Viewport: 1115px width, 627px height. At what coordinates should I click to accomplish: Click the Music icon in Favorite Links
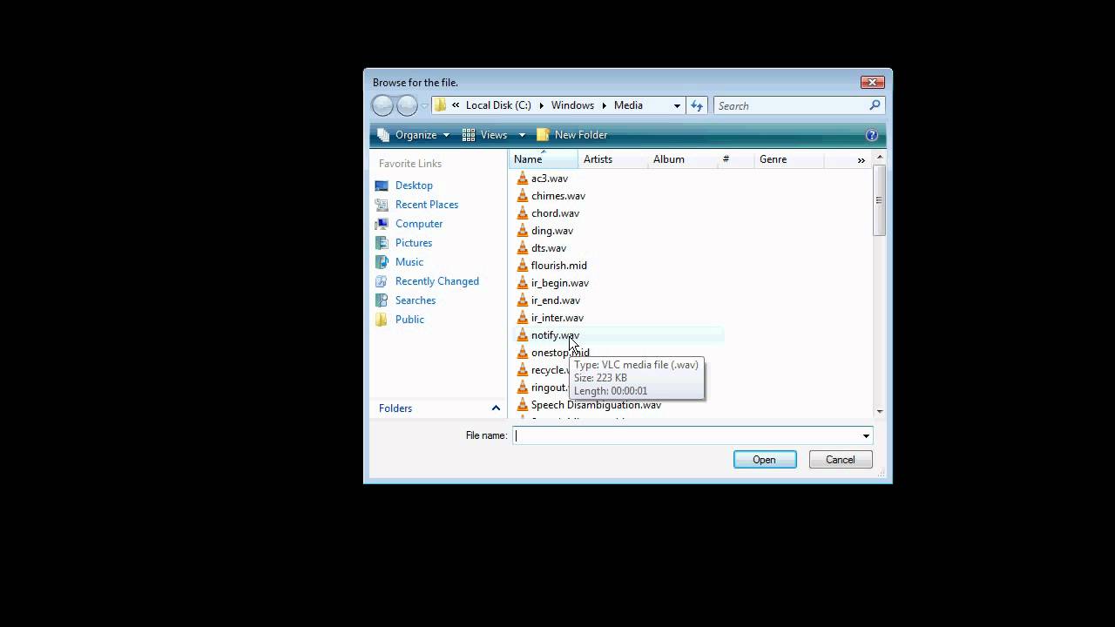(382, 262)
